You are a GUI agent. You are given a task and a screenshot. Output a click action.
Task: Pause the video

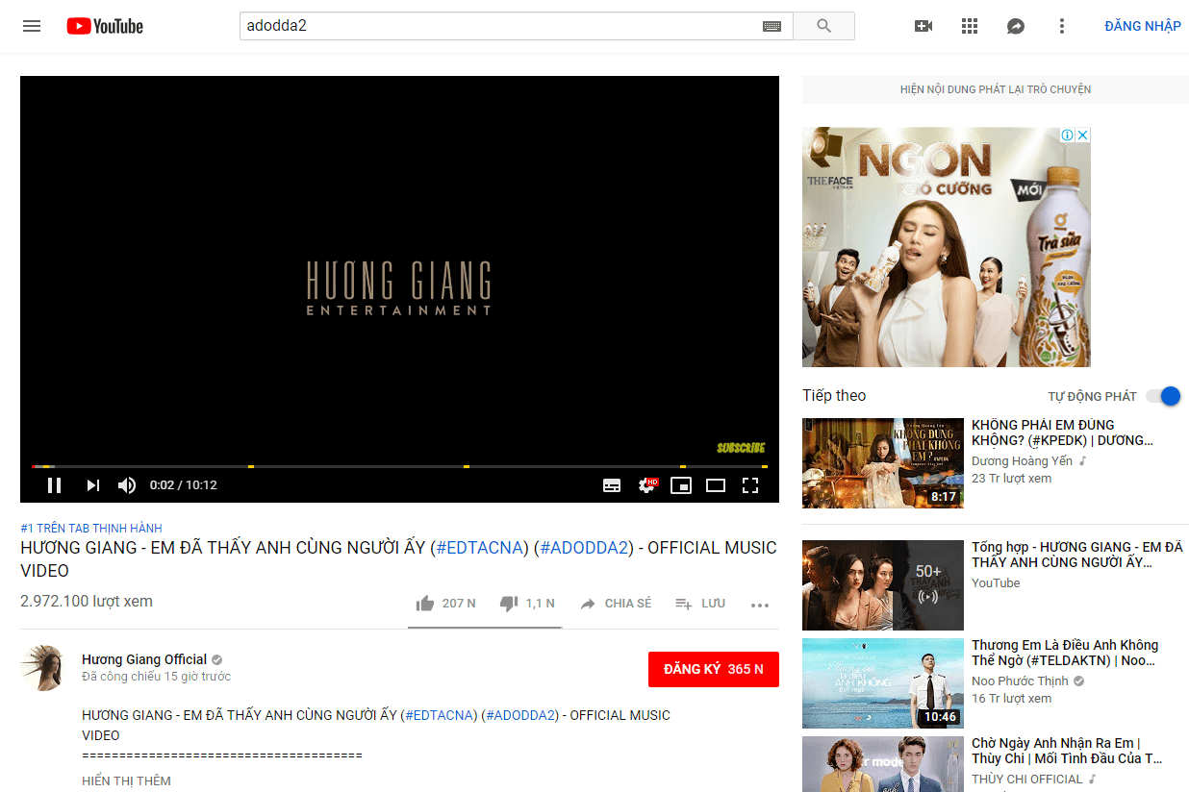[x=54, y=485]
